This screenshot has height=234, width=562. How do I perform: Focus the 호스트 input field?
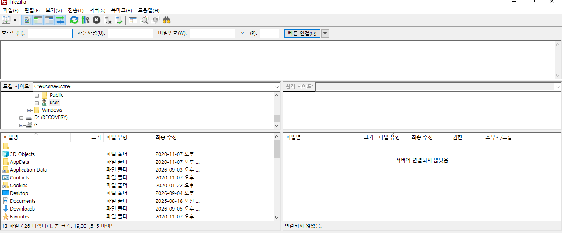[x=50, y=33]
